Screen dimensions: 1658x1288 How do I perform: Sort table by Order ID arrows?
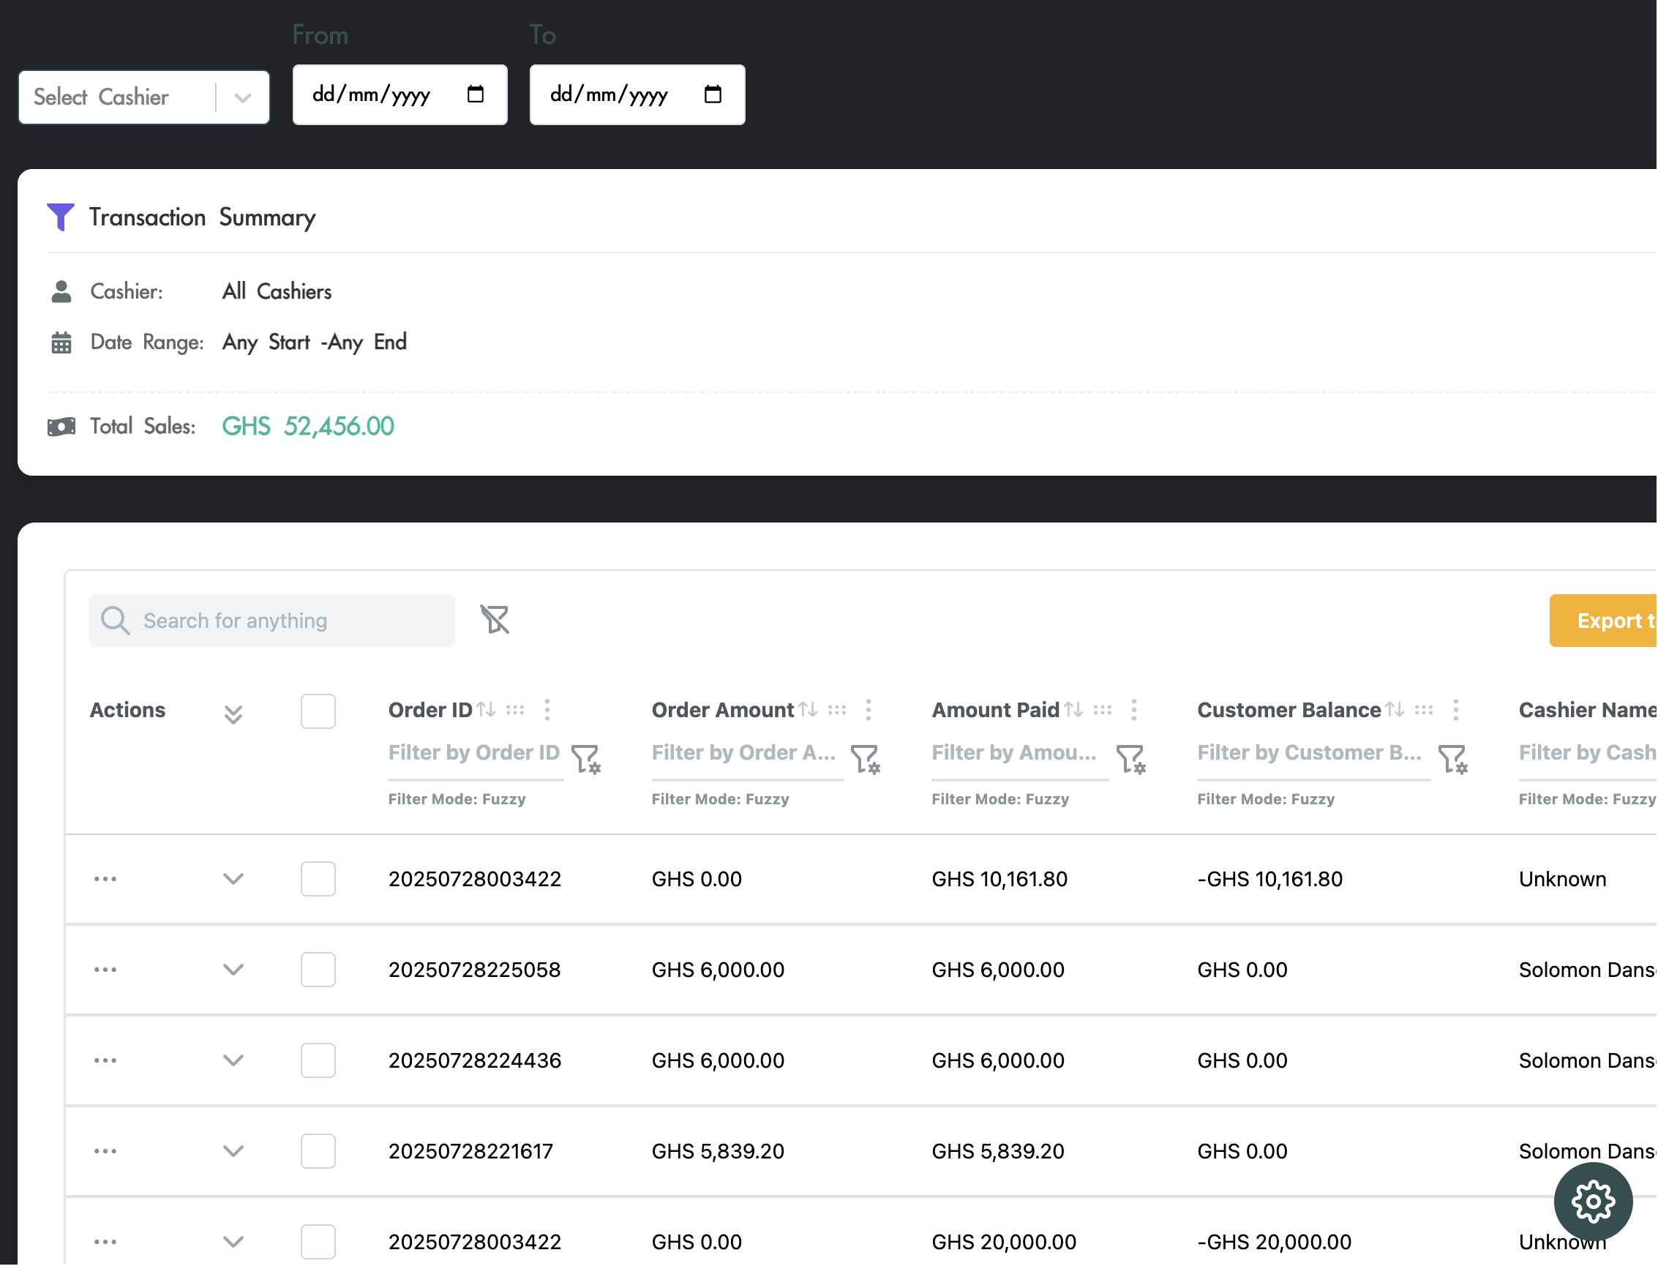(x=486, y=710)
